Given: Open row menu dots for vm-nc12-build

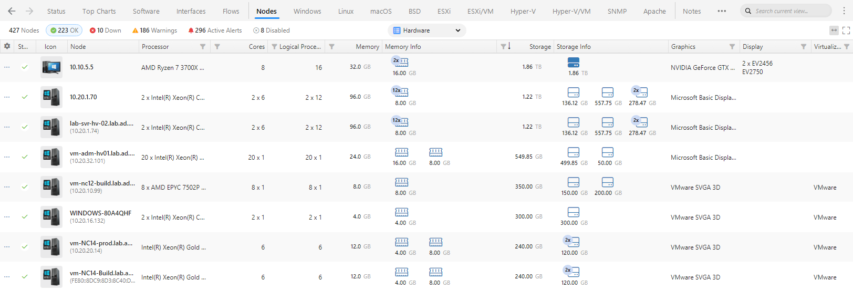Looking at the screenshot, I should [x=7, y=187].
